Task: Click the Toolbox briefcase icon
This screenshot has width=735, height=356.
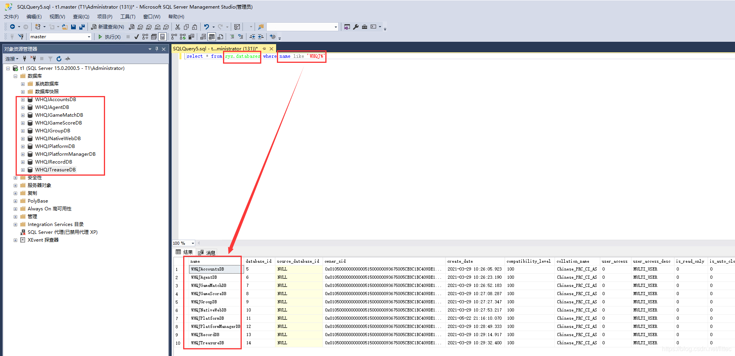Action: [x=364, y=27]
